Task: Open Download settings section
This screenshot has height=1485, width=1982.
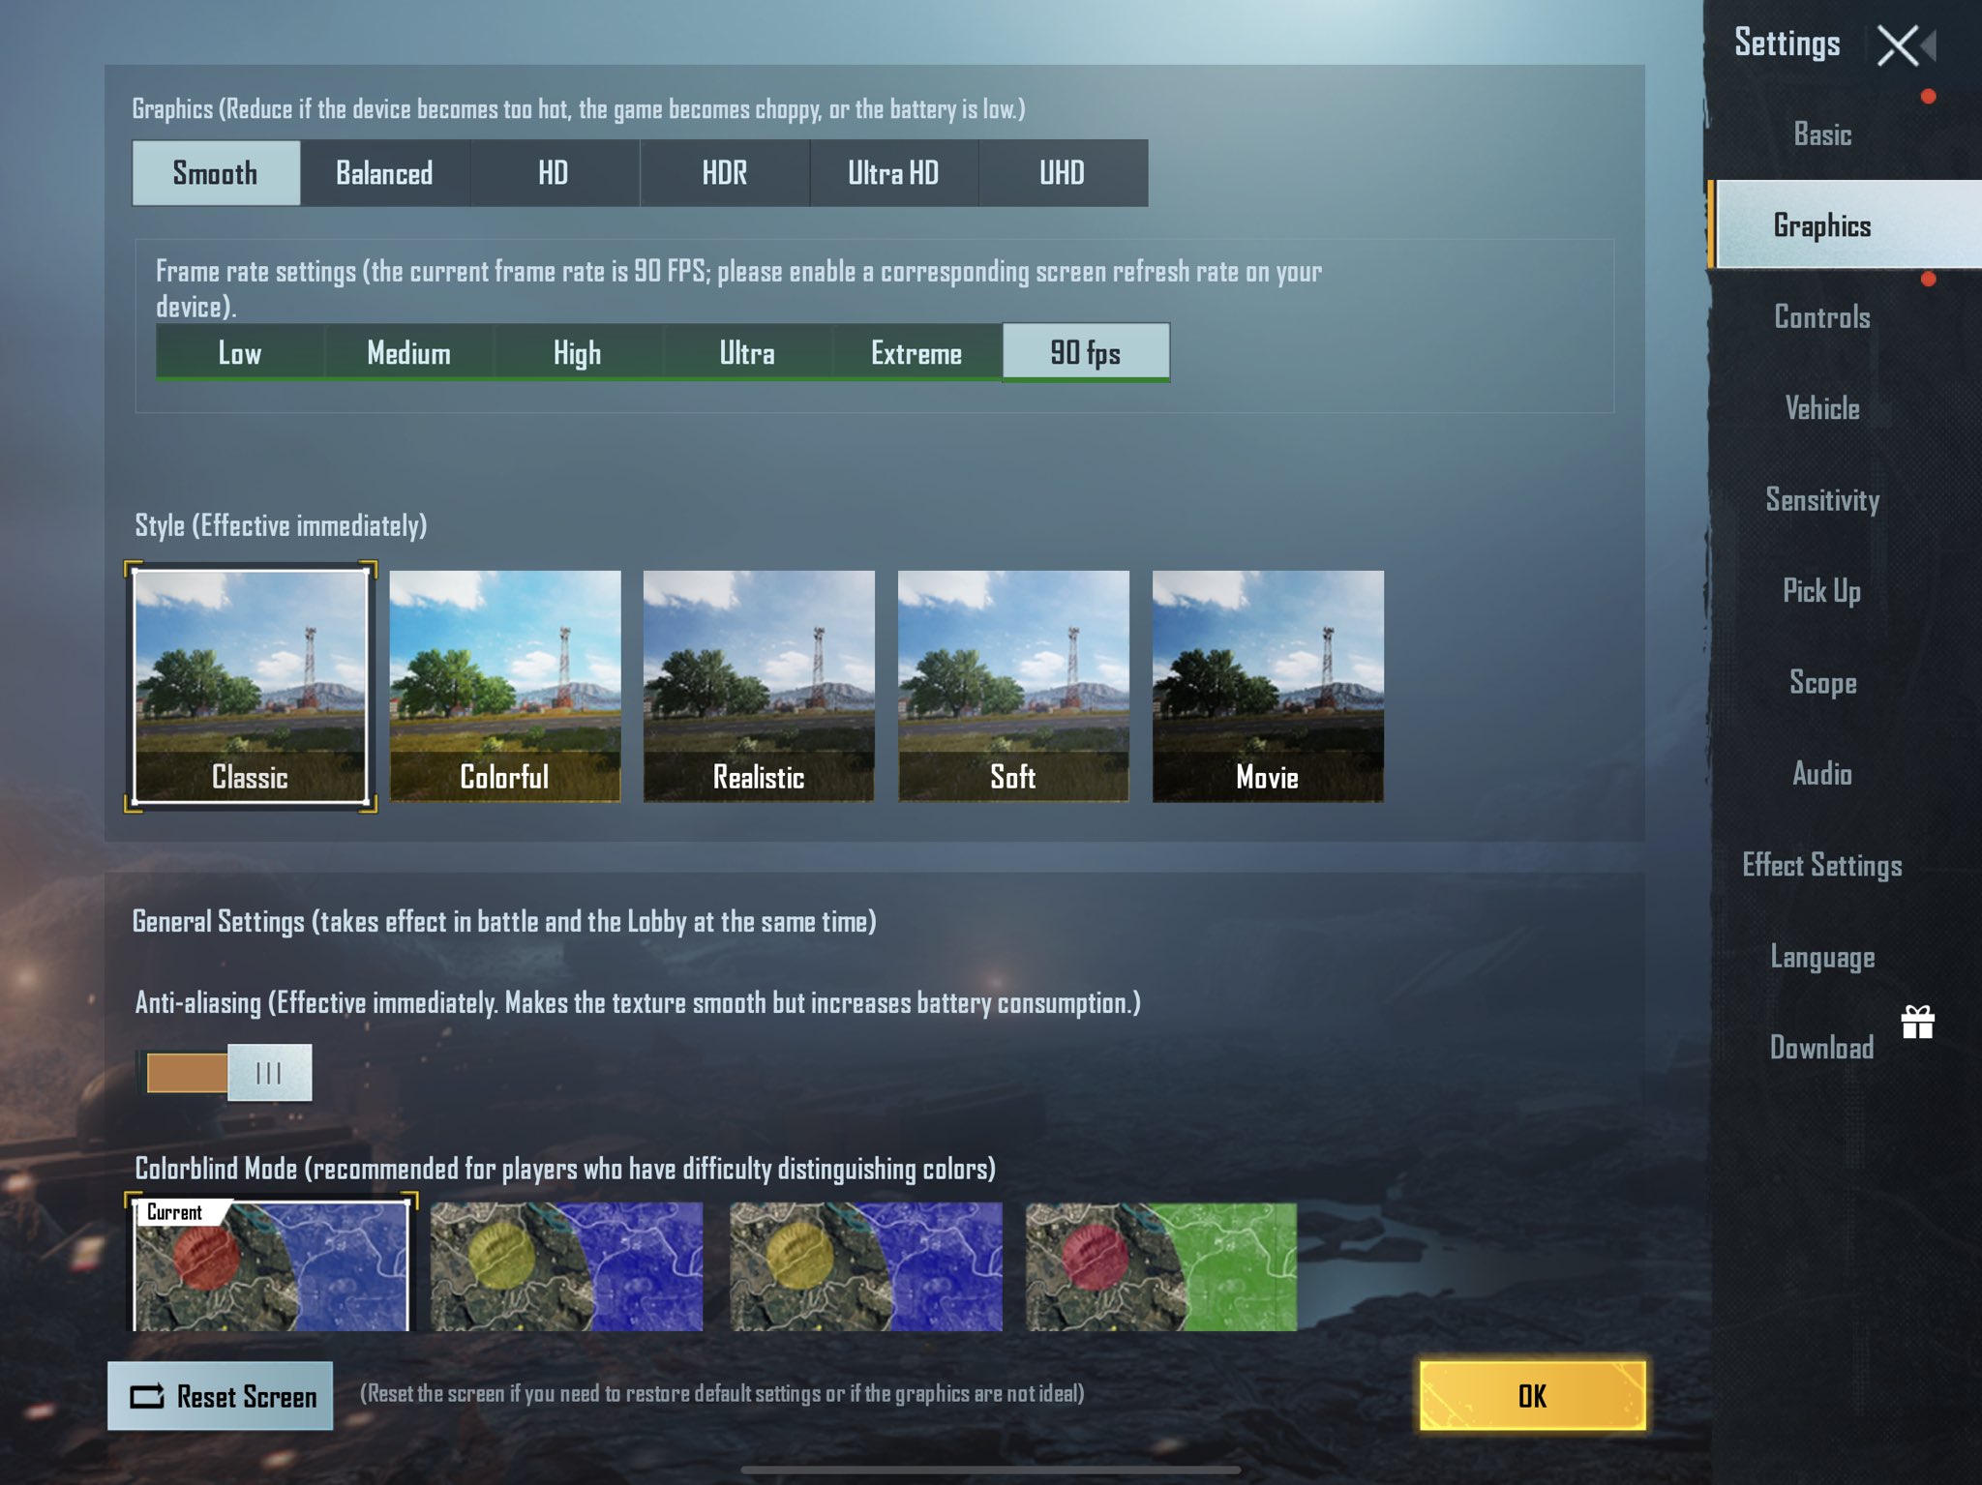Action: point(1819,1047)
